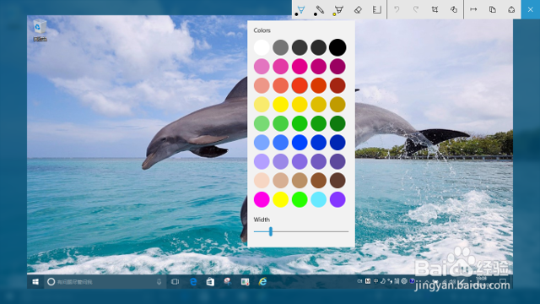Choose the lightest green swatch in green row

coord(262,123)
